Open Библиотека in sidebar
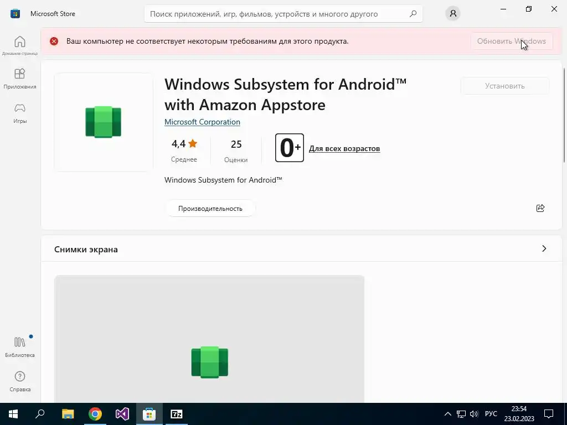The image size is (567, 425). (x=20, y=347)
